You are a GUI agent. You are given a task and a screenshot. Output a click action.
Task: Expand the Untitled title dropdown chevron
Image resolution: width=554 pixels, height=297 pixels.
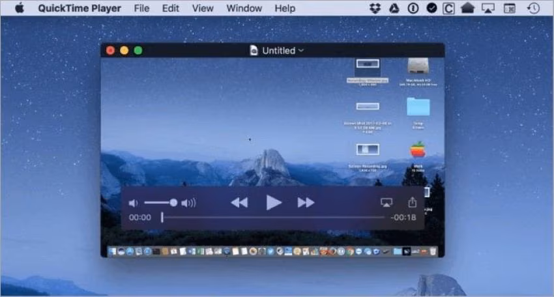pyautogui.click(x=301, y=51)
